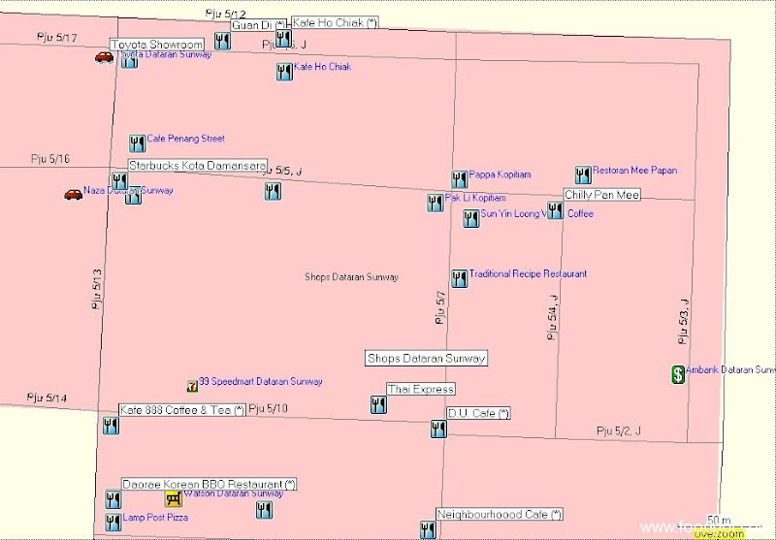
Task: Click the Pju 5/10 road label
Action: tap(268, 408)
